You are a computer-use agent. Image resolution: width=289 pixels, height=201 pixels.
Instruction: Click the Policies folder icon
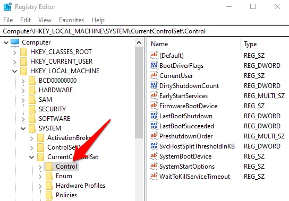click(49, 195)
